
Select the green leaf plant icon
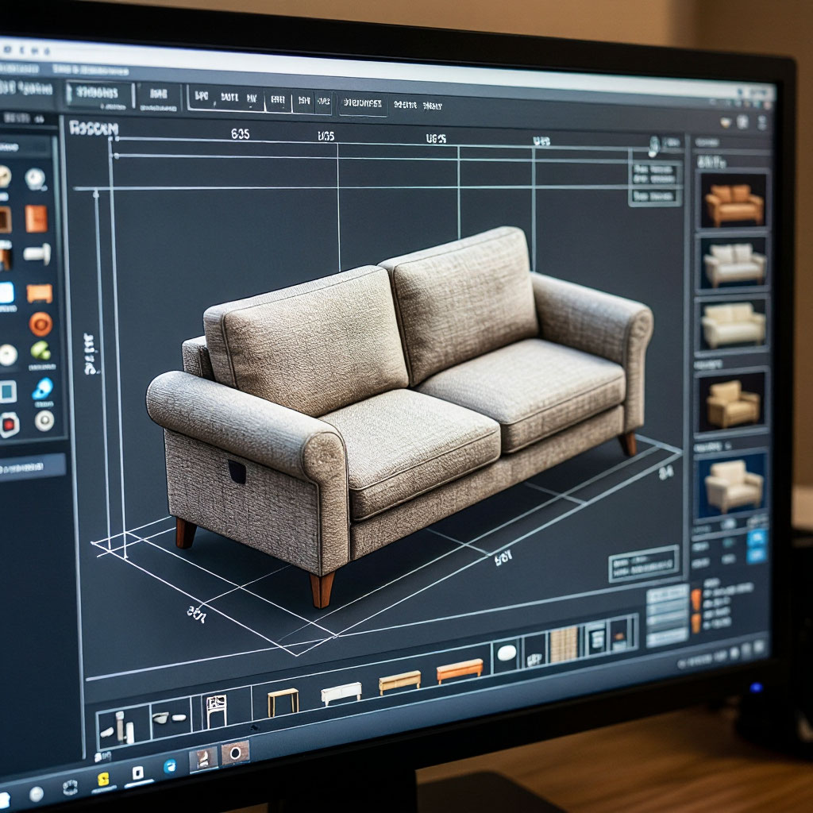tap(40, 350)
